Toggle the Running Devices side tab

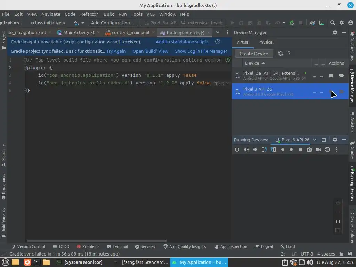point(353,184)
